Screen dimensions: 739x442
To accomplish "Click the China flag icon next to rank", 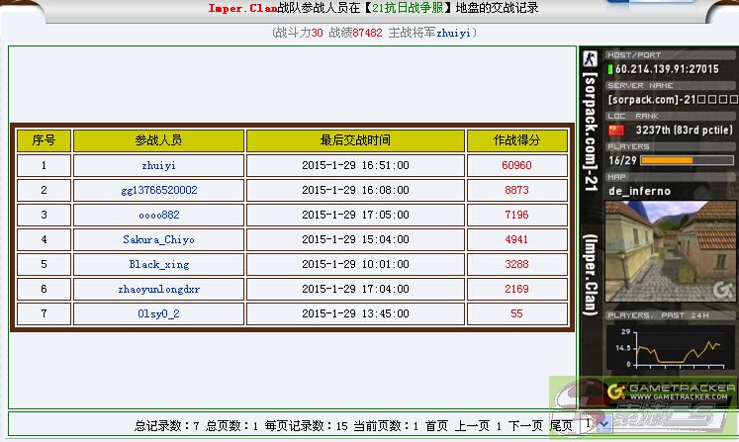I will 616,130.
